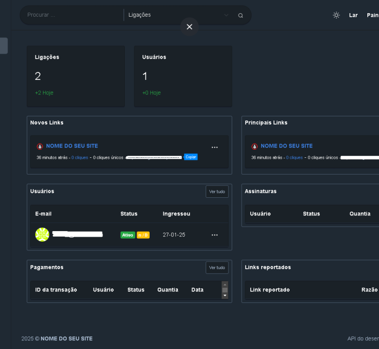Click the user avatar icon
Image resolution: width=379 pixels, height=349 pixels.
tap(42, 235)
